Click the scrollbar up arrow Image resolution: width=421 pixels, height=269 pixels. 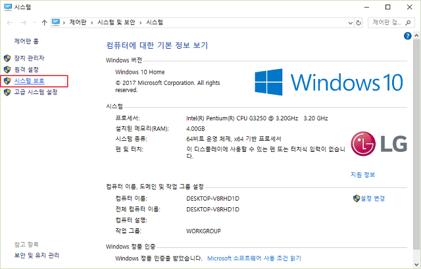click(x=416, y=36)
